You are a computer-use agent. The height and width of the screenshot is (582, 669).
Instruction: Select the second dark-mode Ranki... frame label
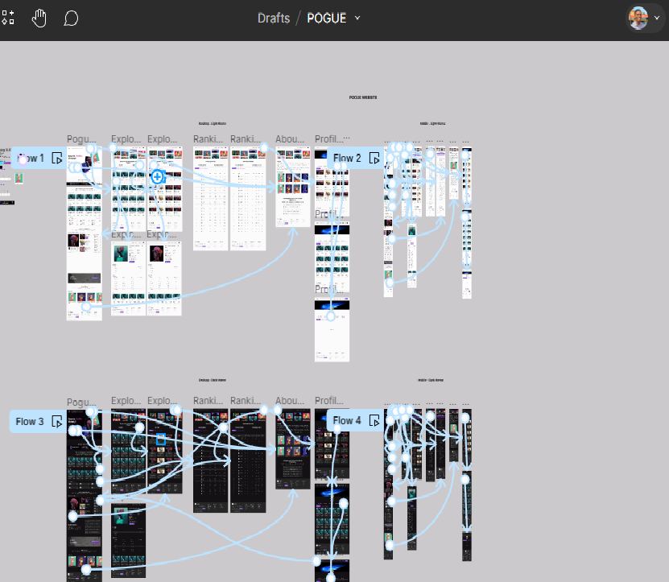tap(246, 401)
